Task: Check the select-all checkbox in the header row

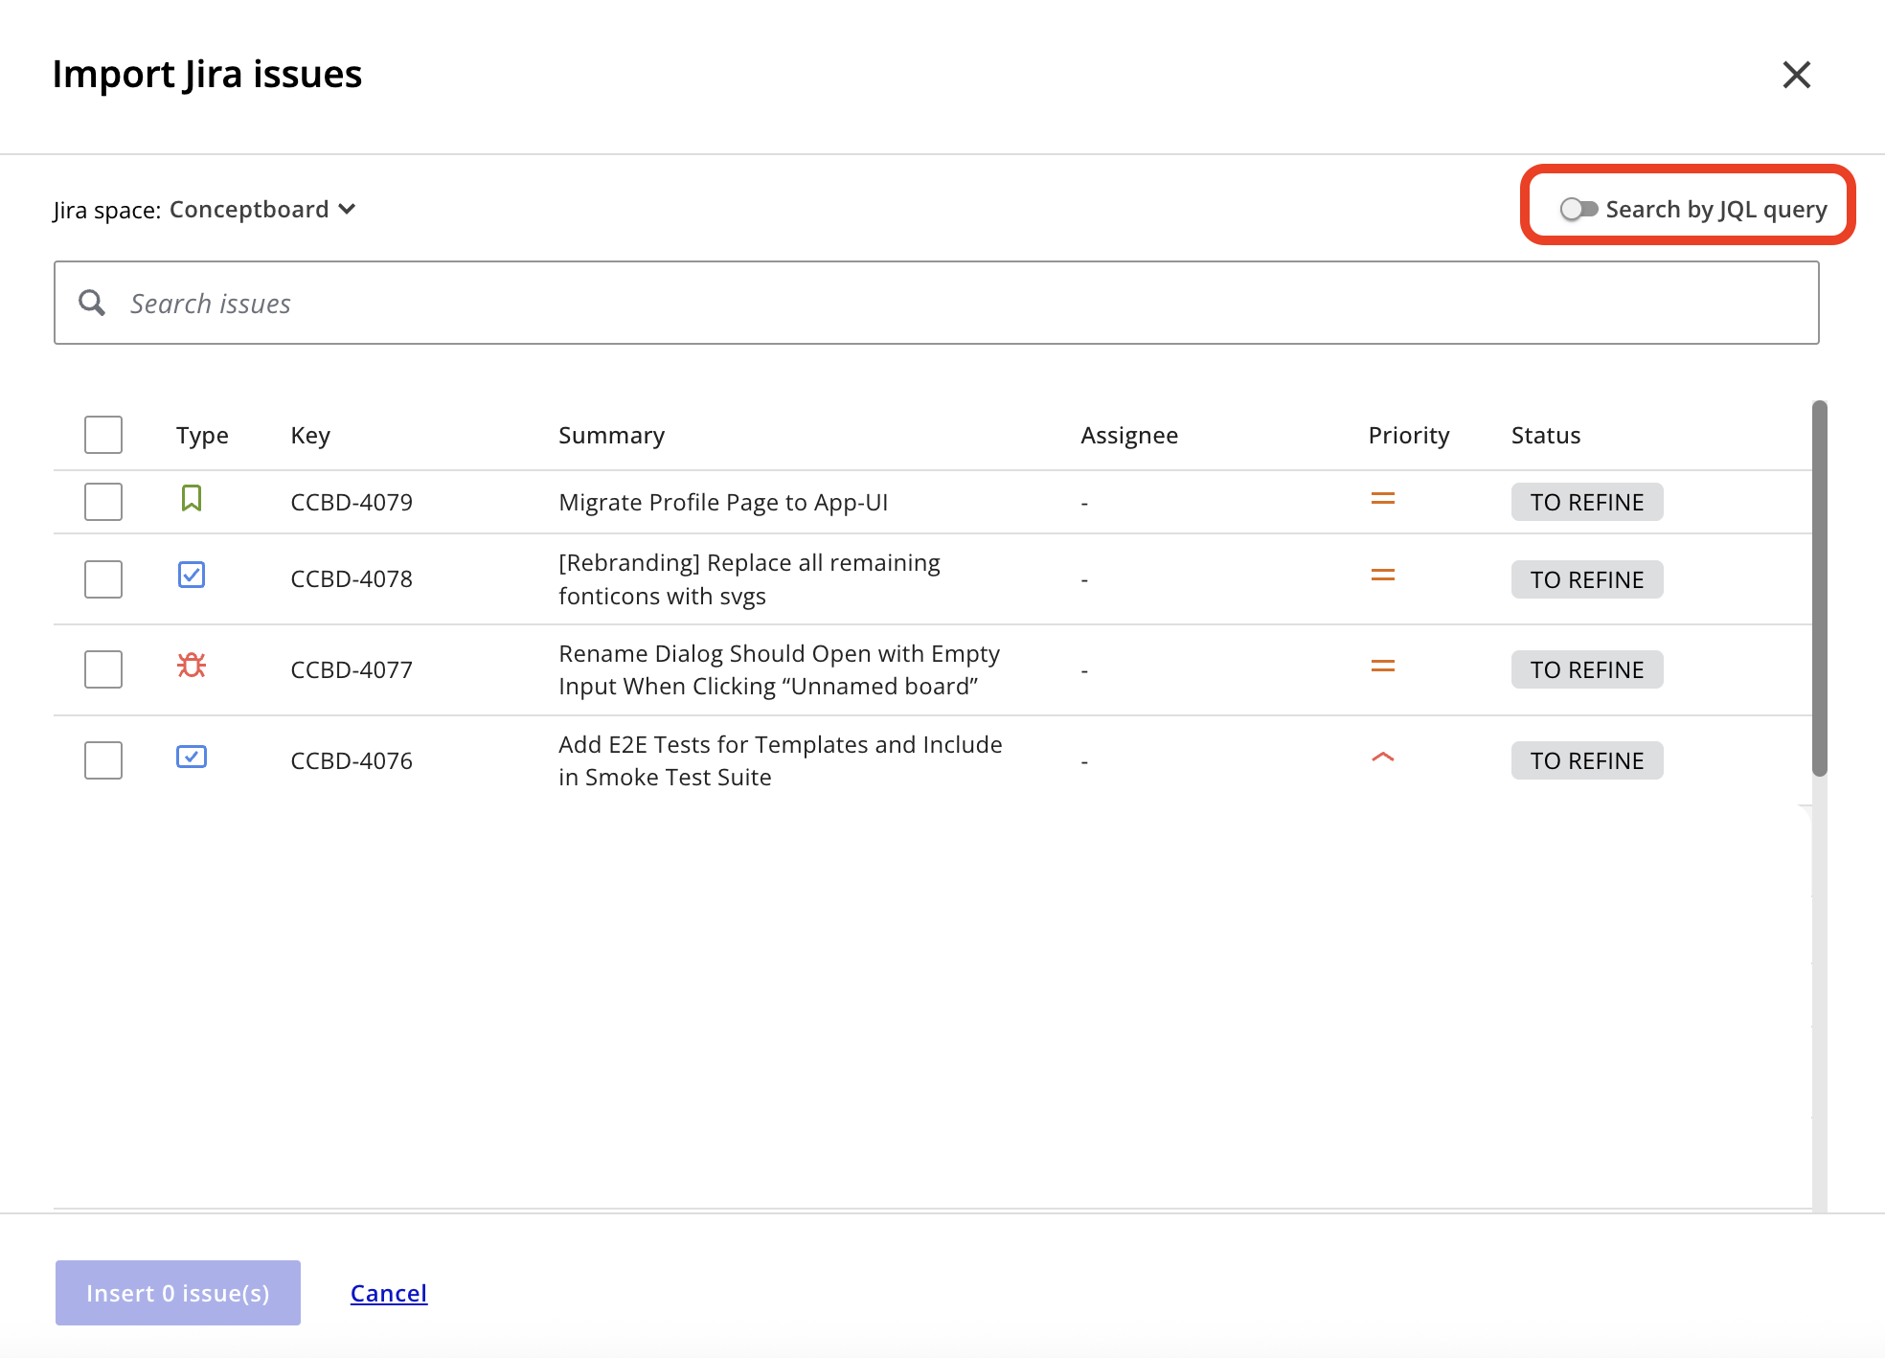Action: click(103, 435)
